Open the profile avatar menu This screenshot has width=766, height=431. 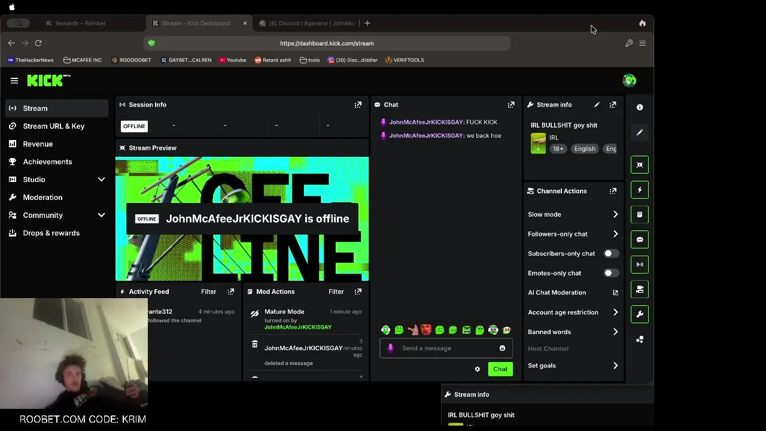point(629,81)
